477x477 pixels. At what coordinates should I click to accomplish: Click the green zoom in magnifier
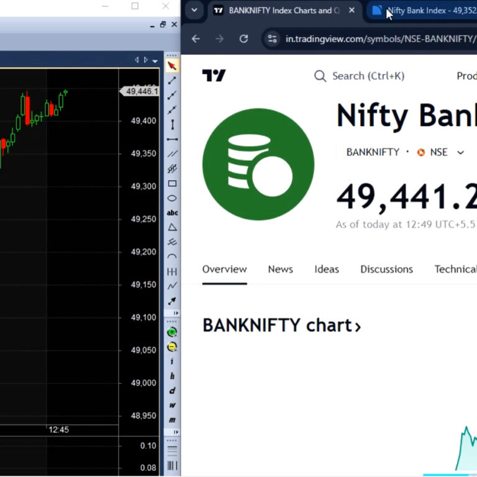point(172,332)
